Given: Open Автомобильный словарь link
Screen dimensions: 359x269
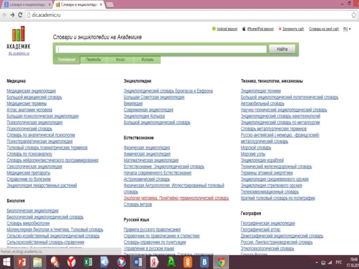Looking at the screenshot, I should point(263,104).
